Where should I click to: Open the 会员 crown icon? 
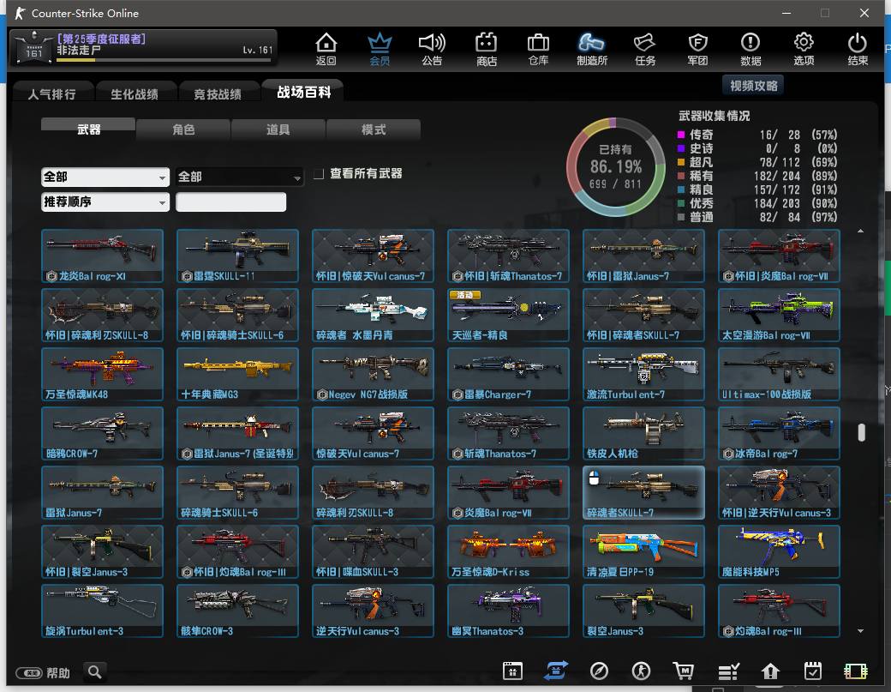380,49
